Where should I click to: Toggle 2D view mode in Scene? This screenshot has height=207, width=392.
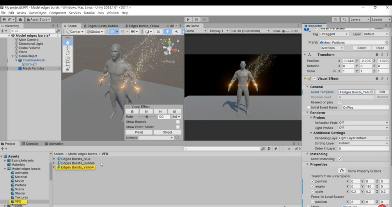pos(158,32)
